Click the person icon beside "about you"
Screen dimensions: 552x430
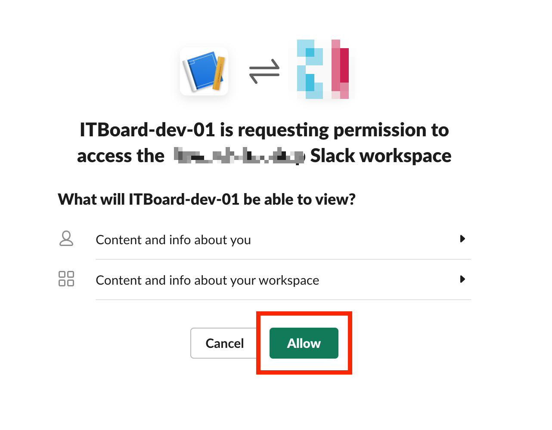[x=66, y=239]
